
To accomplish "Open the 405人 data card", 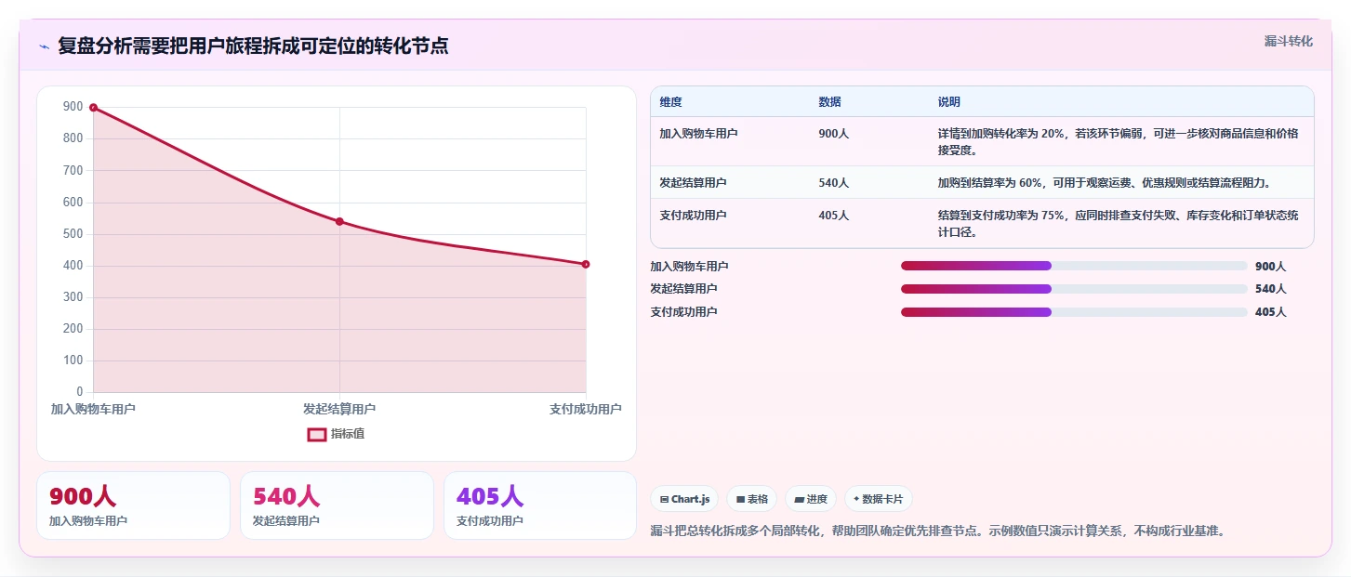I will (x=540, y=505).
